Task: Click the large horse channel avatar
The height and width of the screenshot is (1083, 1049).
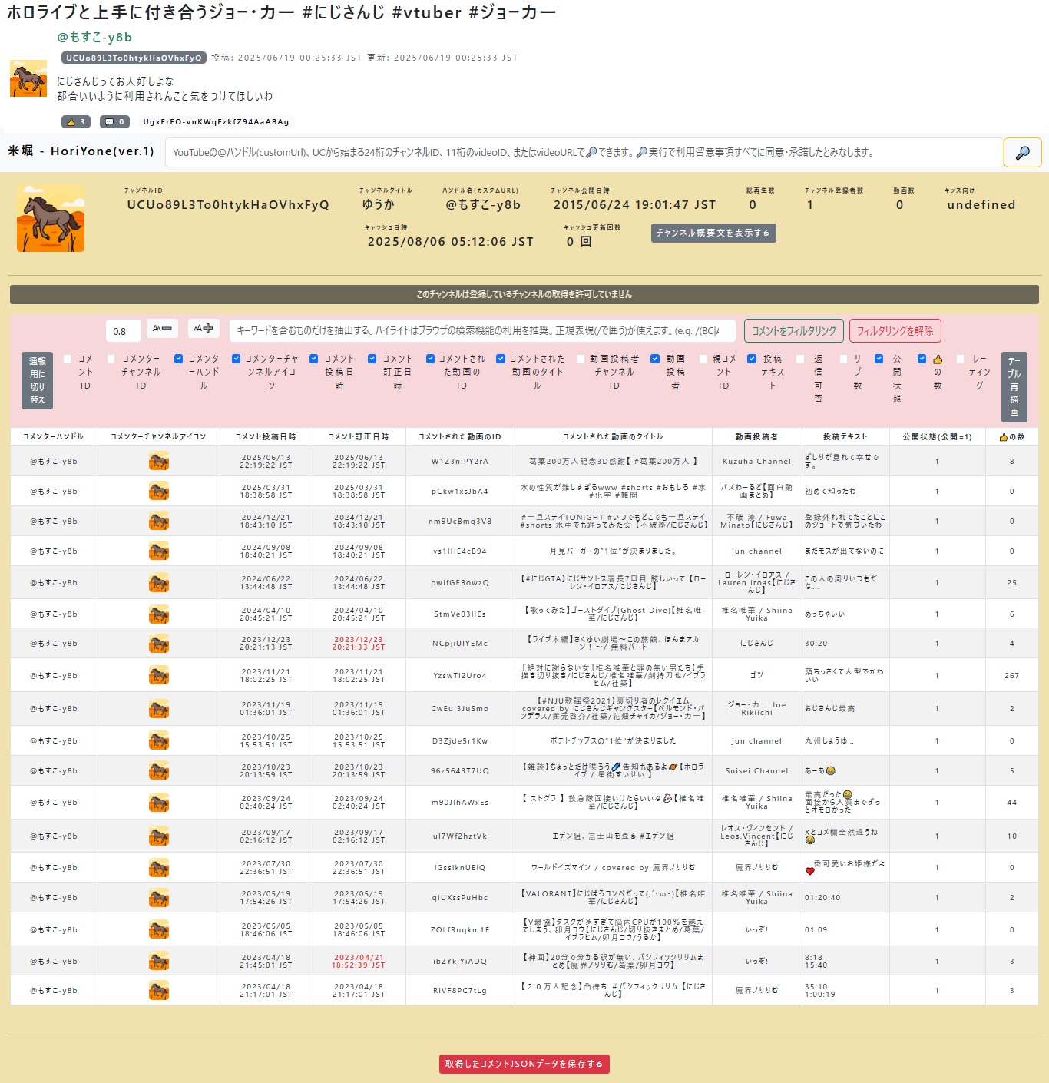Action: 51,218
